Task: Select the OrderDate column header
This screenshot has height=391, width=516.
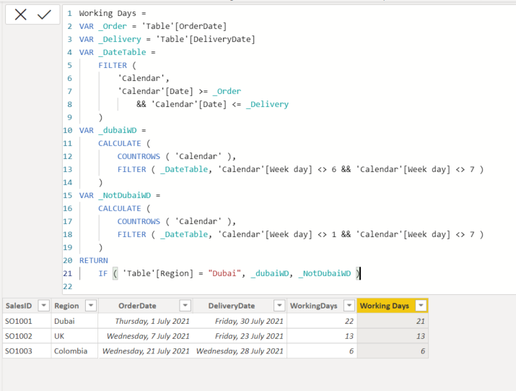Action: pos(137,306)
